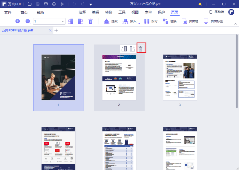Viewport: 239px width, 170px height.
Task: Select the page 3 thumbnail
Action: [x=180, y=78]
